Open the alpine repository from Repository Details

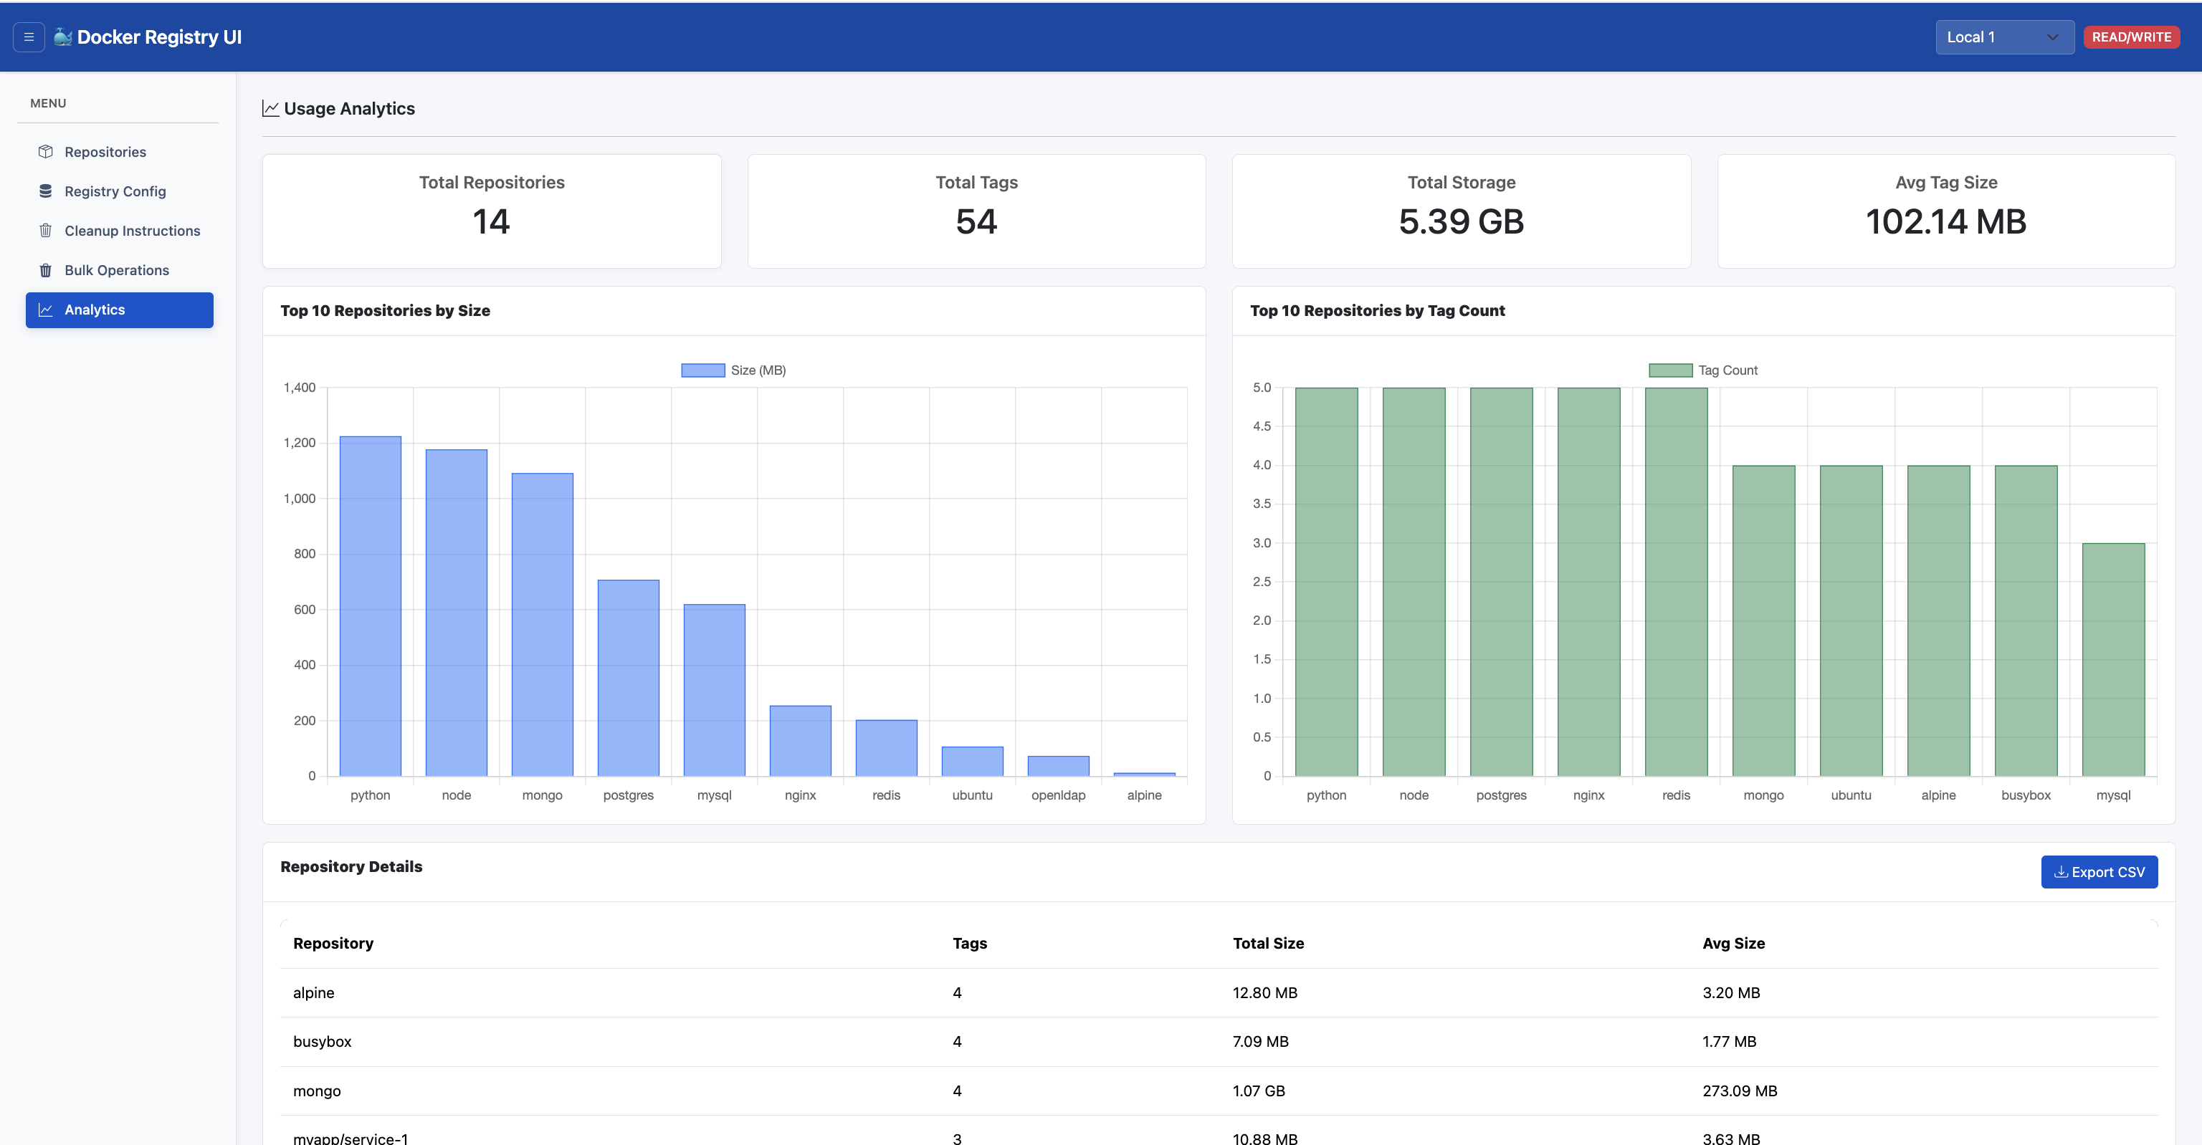click(x=314, y=992)
